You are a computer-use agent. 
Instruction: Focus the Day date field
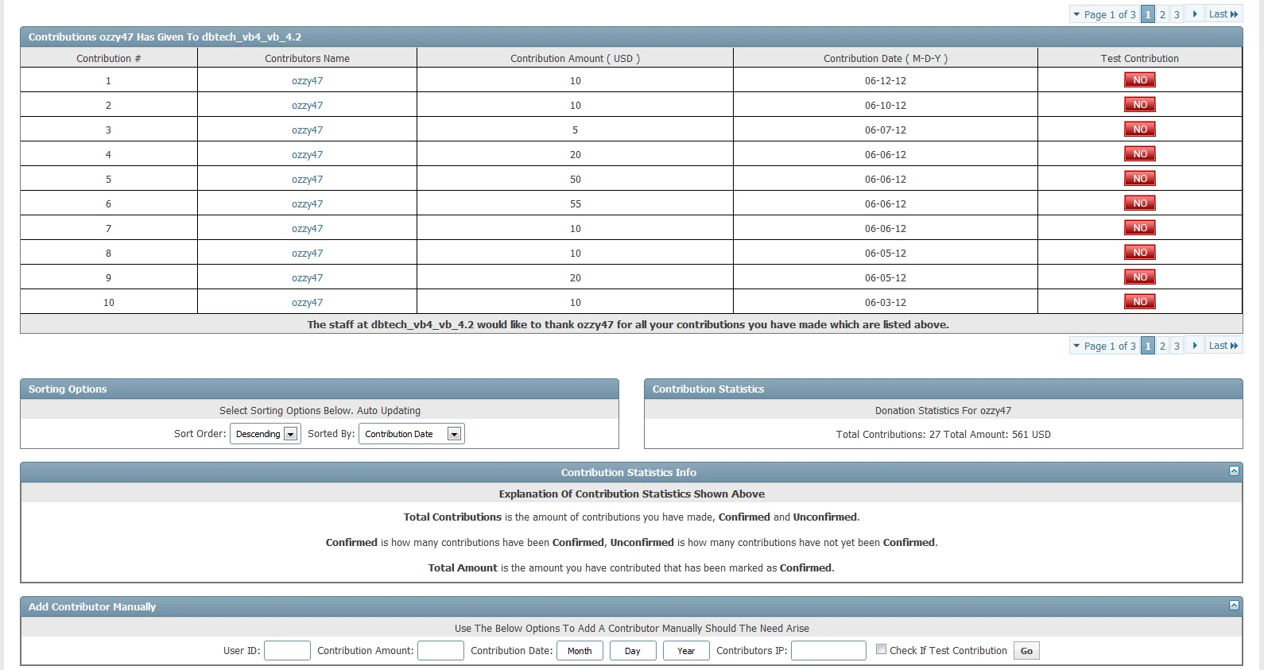click(x=633, y=651)
